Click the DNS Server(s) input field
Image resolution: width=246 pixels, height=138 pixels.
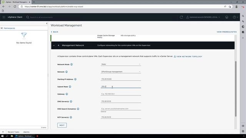click(121, 101)
